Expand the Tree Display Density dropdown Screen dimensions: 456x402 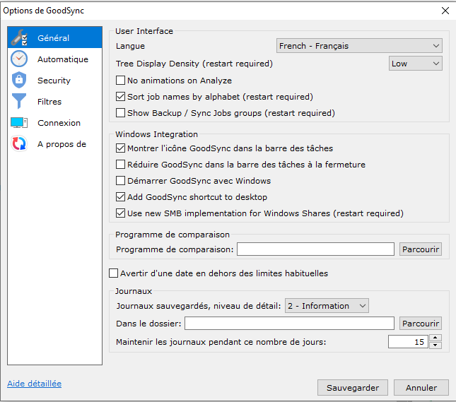(415, 64)
